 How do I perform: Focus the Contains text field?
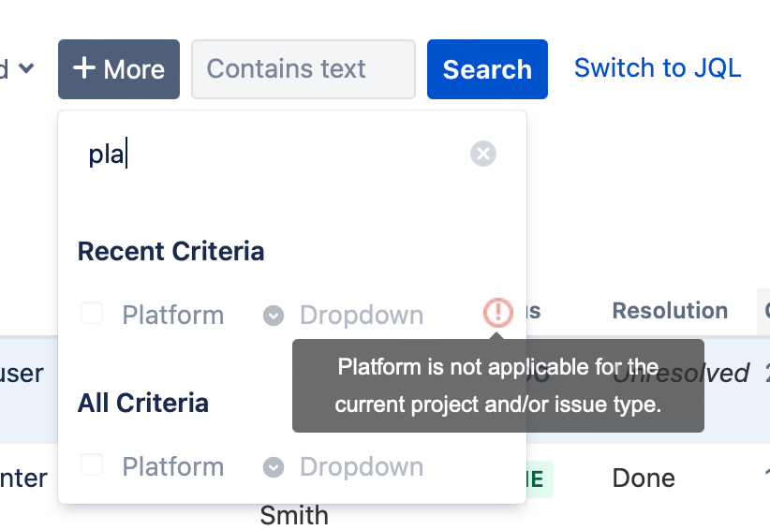tap(304, 69)
